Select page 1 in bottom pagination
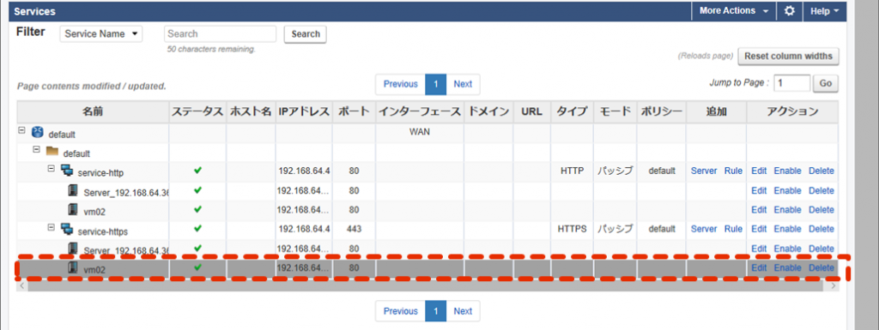 [x=435, y=311]
